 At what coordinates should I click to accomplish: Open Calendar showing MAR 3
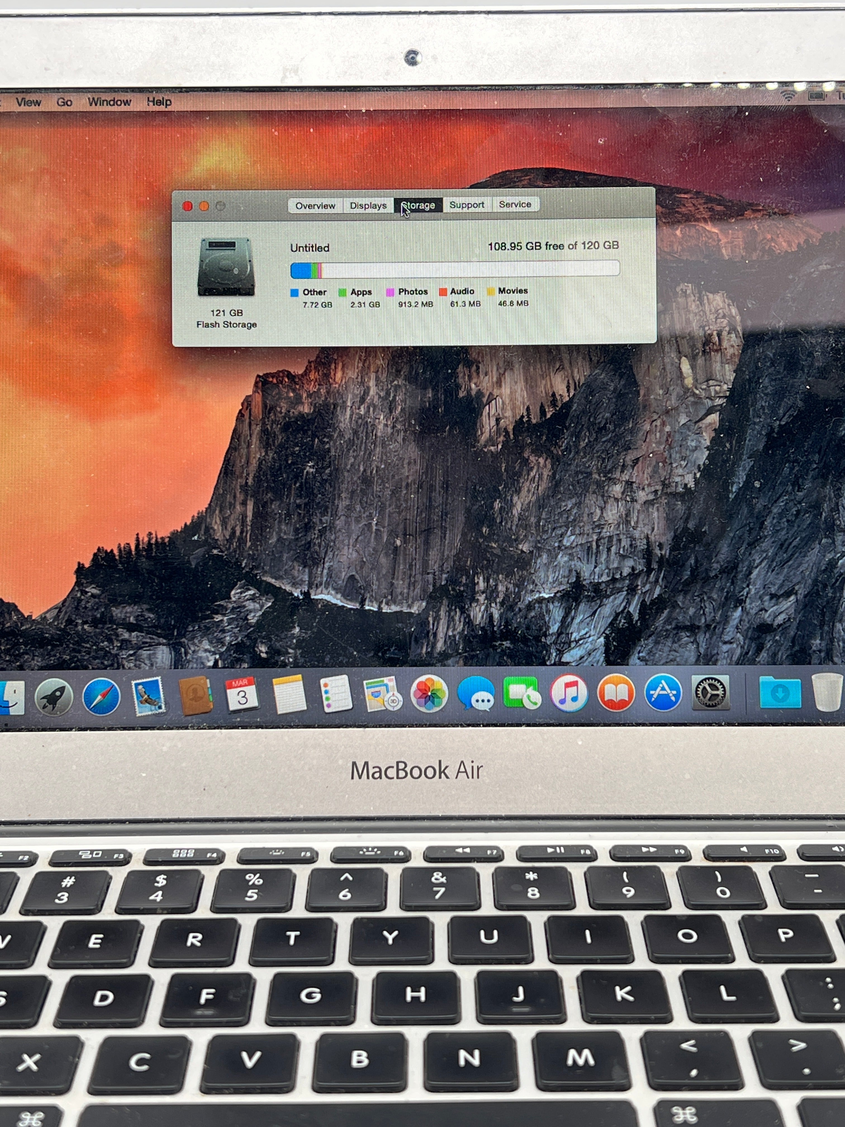pos(242,694)
